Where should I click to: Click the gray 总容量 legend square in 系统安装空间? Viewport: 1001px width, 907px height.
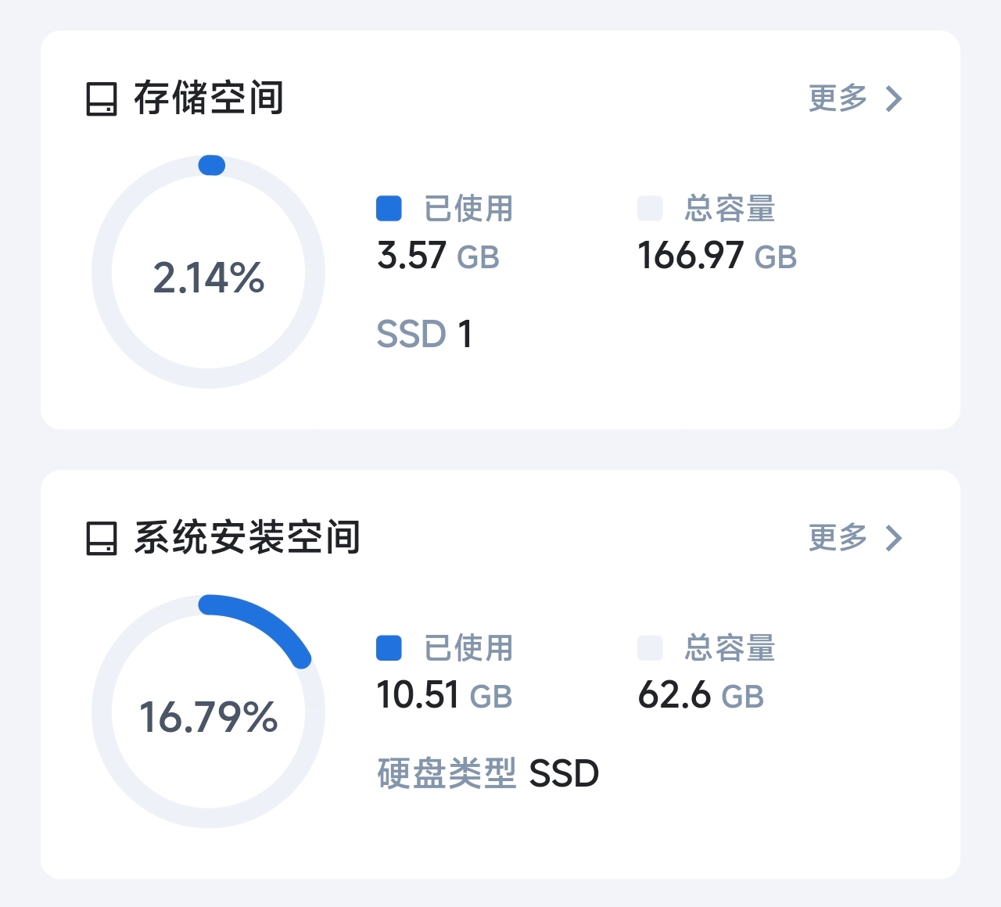(650, 648)
